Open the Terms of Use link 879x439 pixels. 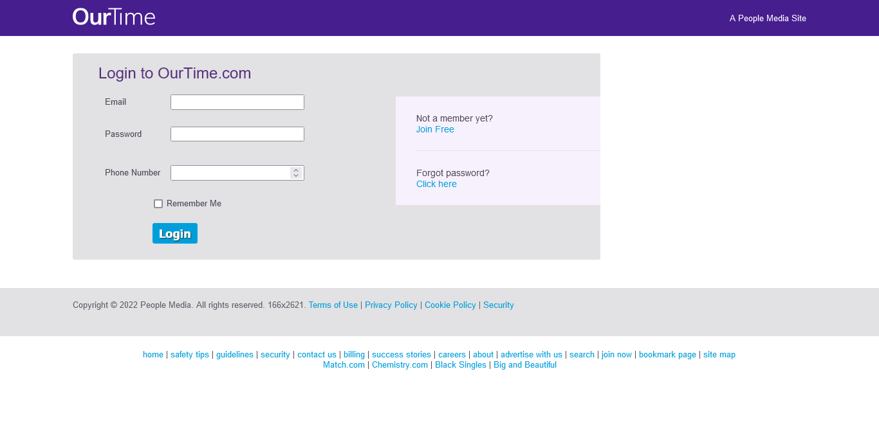(333, 305)
